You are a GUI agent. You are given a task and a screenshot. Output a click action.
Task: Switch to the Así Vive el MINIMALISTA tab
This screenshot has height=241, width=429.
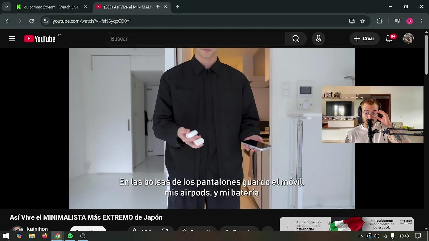(x=128, y=7)
